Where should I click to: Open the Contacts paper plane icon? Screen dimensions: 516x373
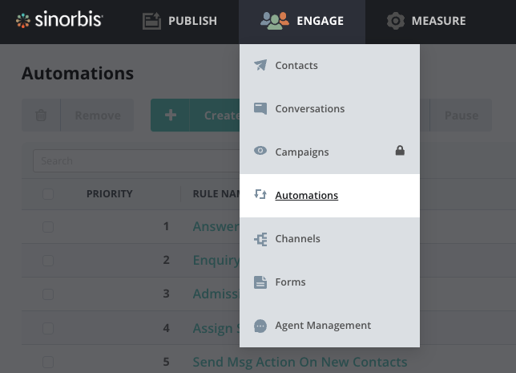click(260, 66)
